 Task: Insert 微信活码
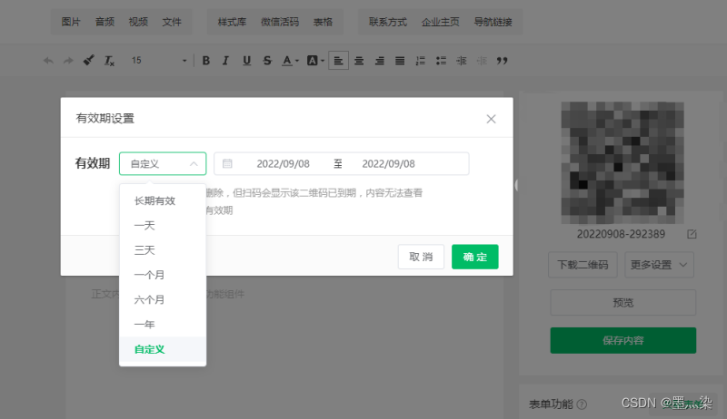280,22
